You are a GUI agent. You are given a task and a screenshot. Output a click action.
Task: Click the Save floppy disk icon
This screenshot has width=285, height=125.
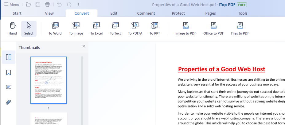click(38, 5)
